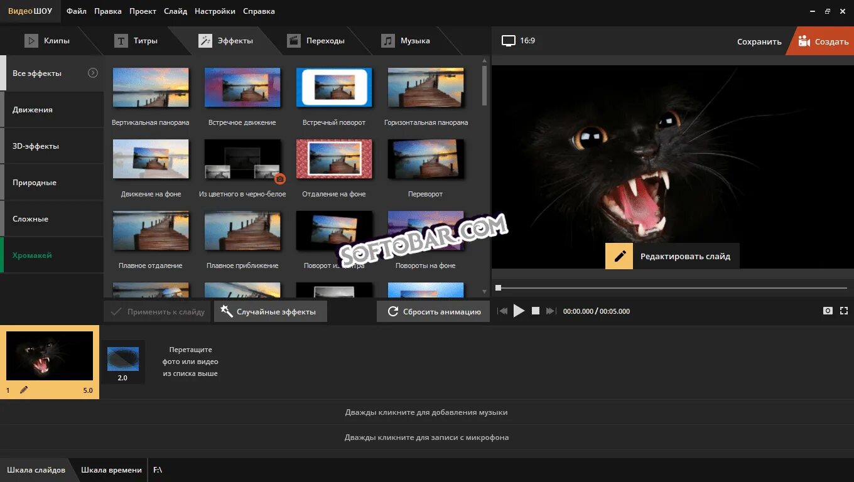Click the Дважды кликните для записи с микрофона track
This screenshot has height=482, width=854.
click(x=426, y=437)
